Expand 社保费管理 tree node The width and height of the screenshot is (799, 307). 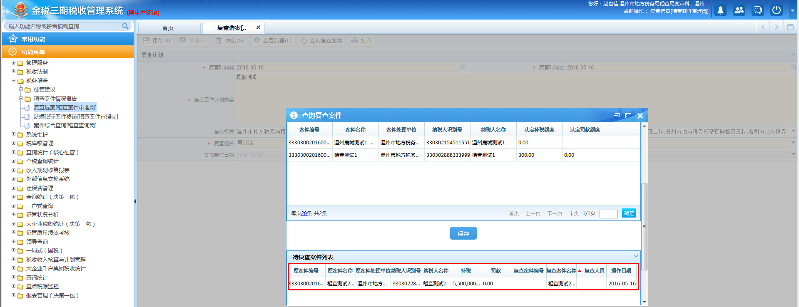pos(13,188)
